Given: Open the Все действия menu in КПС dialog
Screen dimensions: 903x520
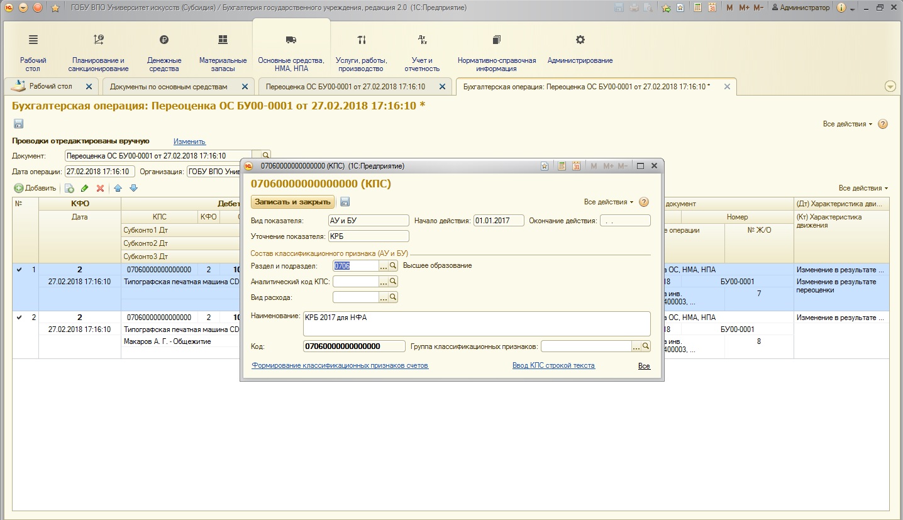Looking at the screenshot, I should click(x=609, y=202).
